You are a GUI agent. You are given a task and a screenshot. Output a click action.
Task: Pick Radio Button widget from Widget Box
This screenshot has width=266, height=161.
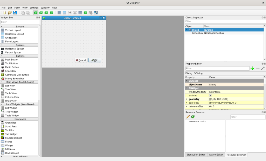pos(12,67)
